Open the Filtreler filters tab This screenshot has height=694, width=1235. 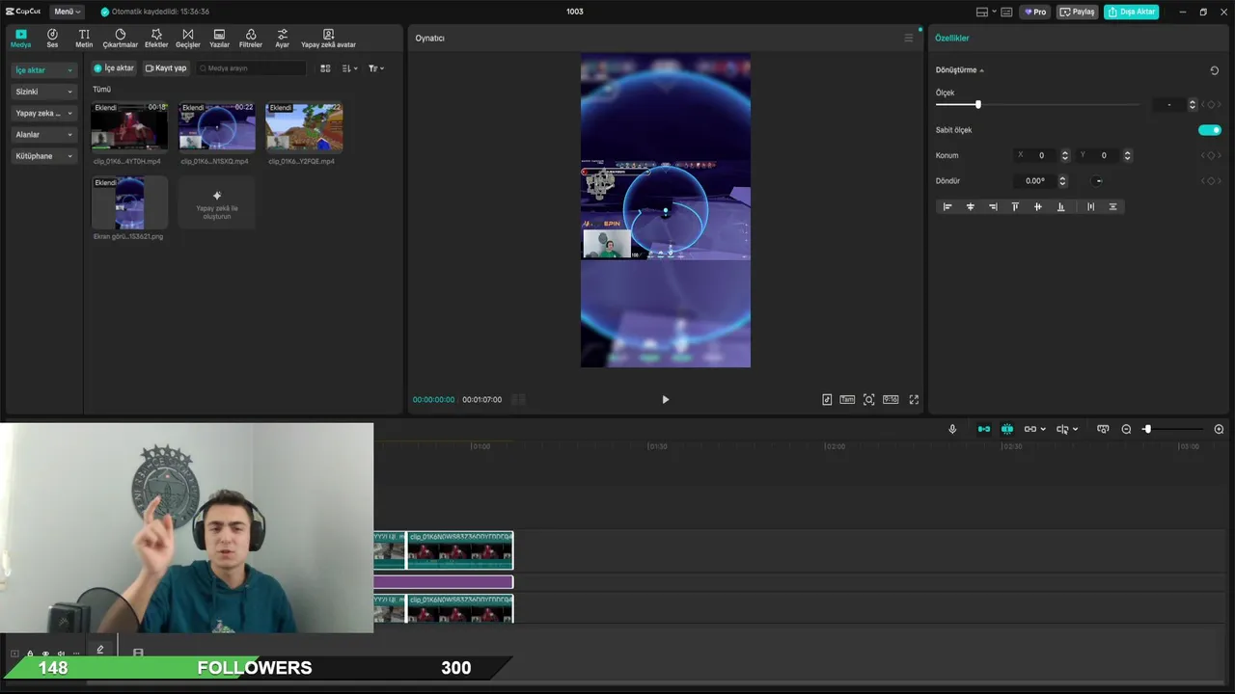(251, 39)
